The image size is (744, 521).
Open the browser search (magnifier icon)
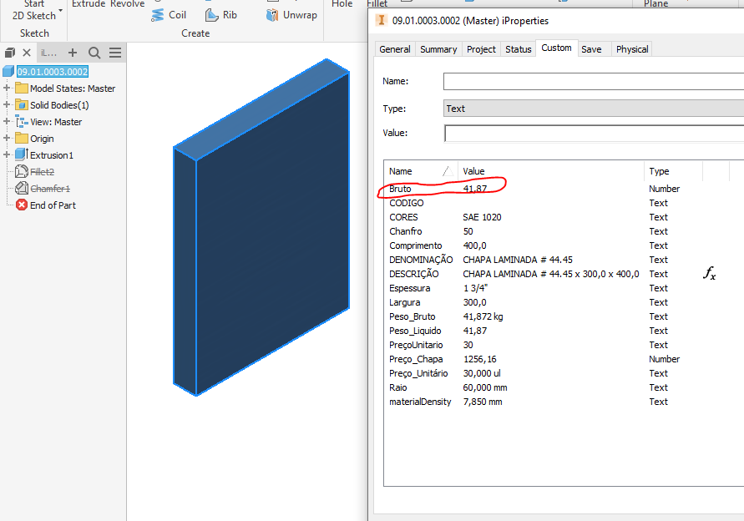[94, 52]
